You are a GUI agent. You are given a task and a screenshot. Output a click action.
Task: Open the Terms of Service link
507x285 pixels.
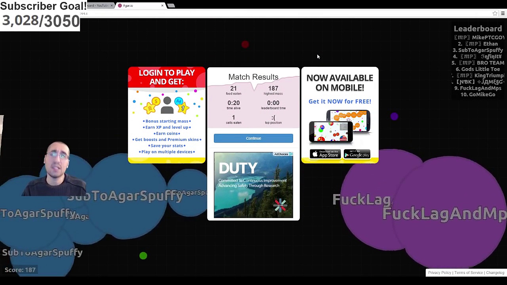click(469, 273)
